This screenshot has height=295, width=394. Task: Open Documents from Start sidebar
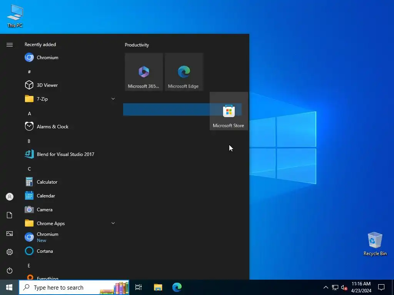click(10, 215)
